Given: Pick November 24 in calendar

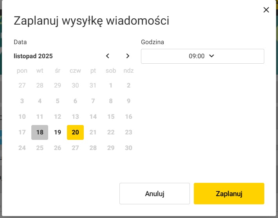Looking at the screenshot, I should tap(22, 148).
